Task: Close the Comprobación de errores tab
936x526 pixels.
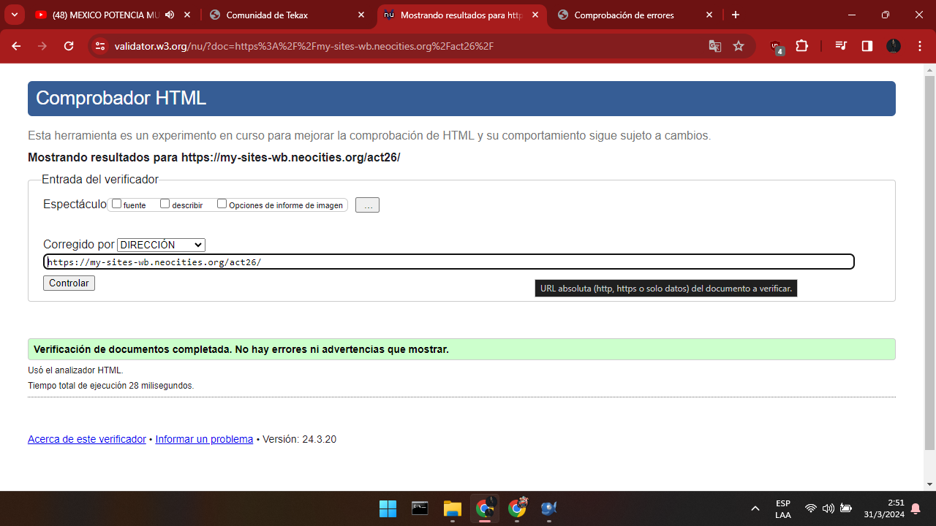Action: [709, 15]
